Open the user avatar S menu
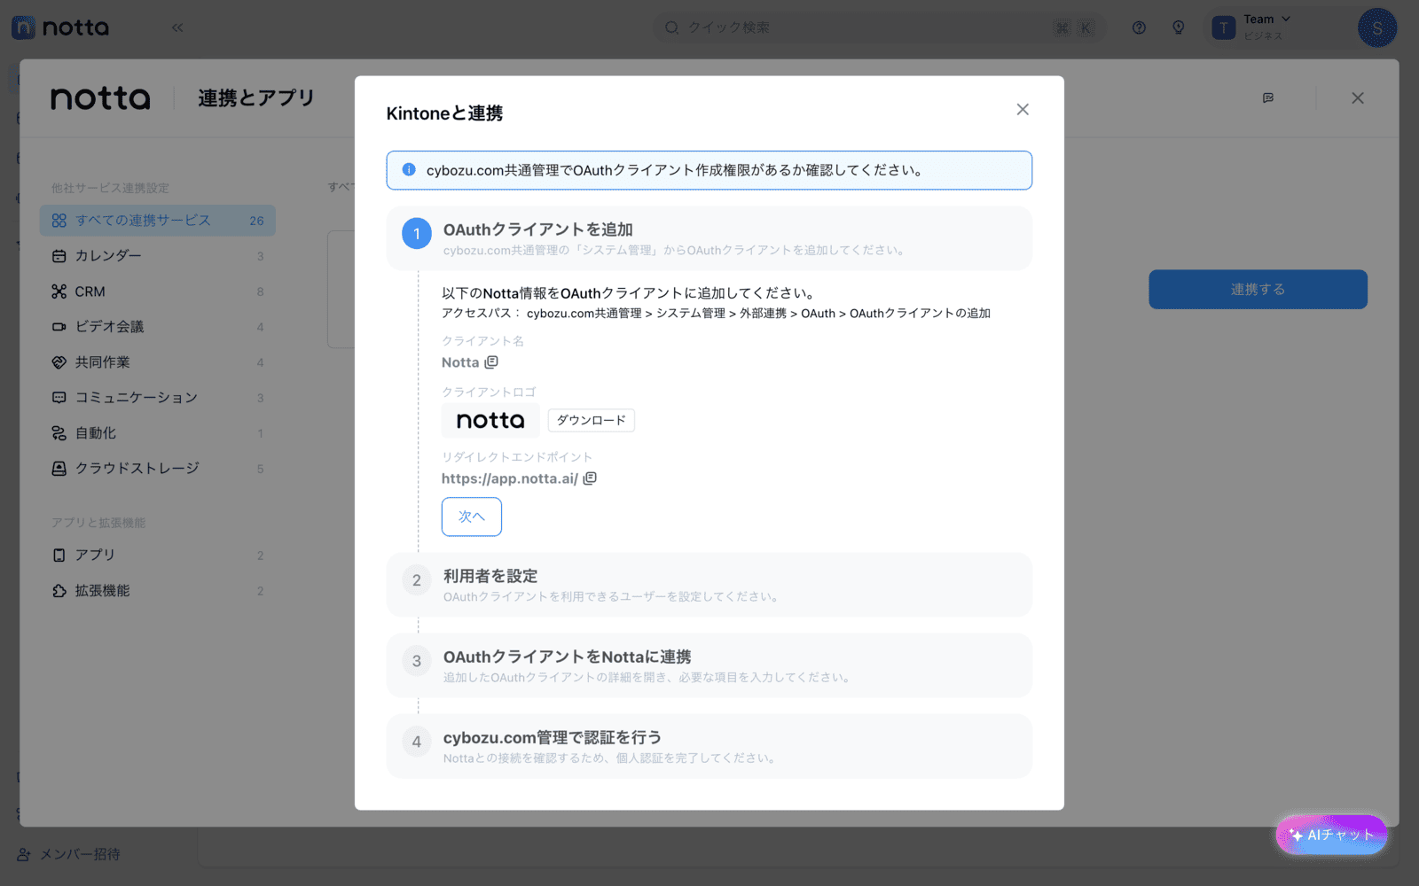This screenshot has height=886, width=1419. click(x=1377, y=27)
